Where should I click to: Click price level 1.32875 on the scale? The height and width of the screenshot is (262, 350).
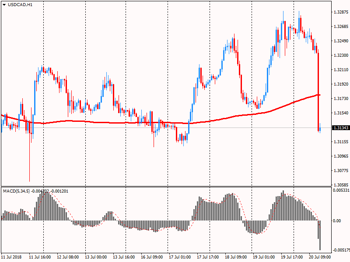click(341, 12)
